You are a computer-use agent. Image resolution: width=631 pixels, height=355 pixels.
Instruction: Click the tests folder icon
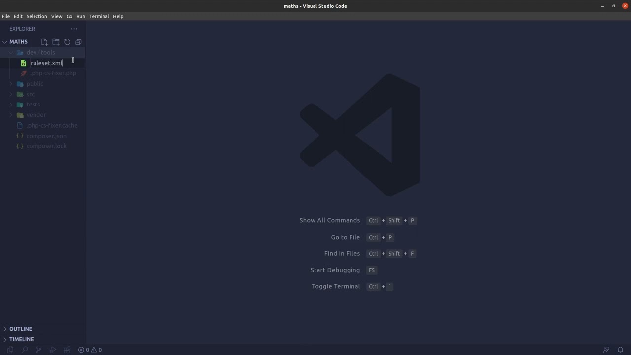click(20, 105)
